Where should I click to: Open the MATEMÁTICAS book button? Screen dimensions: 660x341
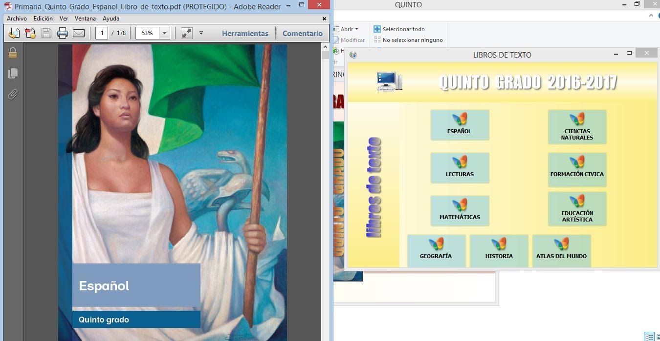click(460, 211)
